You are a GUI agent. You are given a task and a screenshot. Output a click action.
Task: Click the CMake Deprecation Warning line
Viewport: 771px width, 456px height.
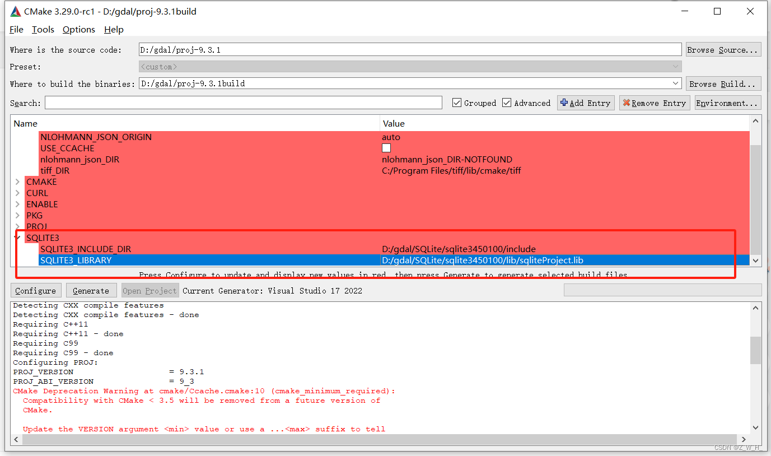coord(204,390)
